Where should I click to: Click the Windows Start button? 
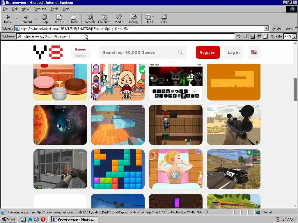tap(8, 220)
